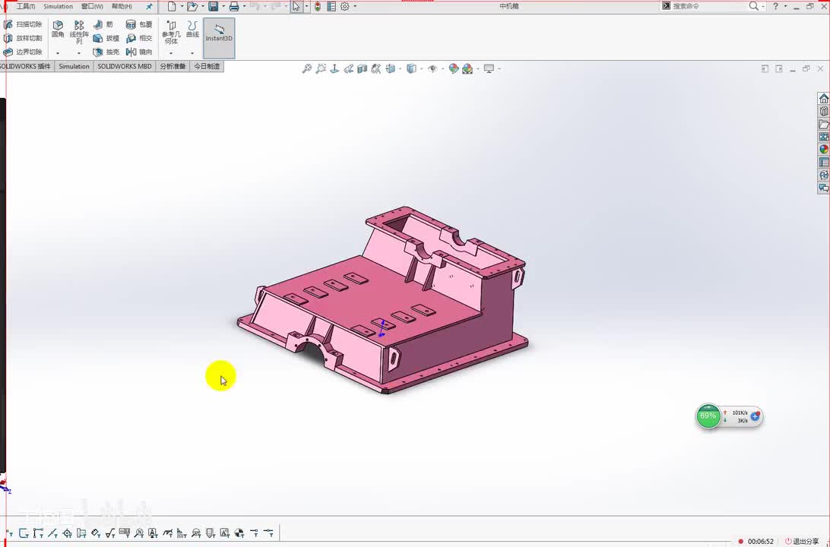The width and height of the screenshot is (830, 547).
Task: Switch to SOLIDWORKS MBD tab
Action: click(125, 66)
